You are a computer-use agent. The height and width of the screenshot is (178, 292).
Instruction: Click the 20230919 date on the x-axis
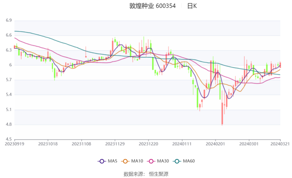(15, 143)
